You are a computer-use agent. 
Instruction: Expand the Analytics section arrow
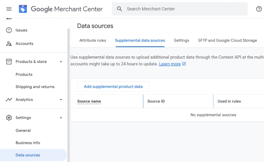[61, 99]
